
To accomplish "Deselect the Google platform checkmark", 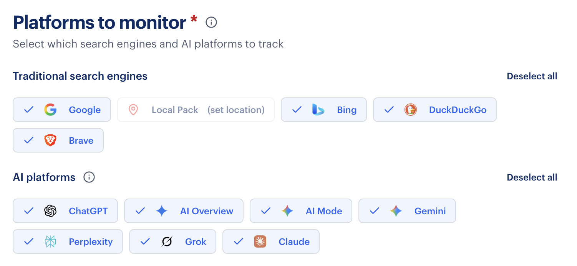I will pos(28,110).
